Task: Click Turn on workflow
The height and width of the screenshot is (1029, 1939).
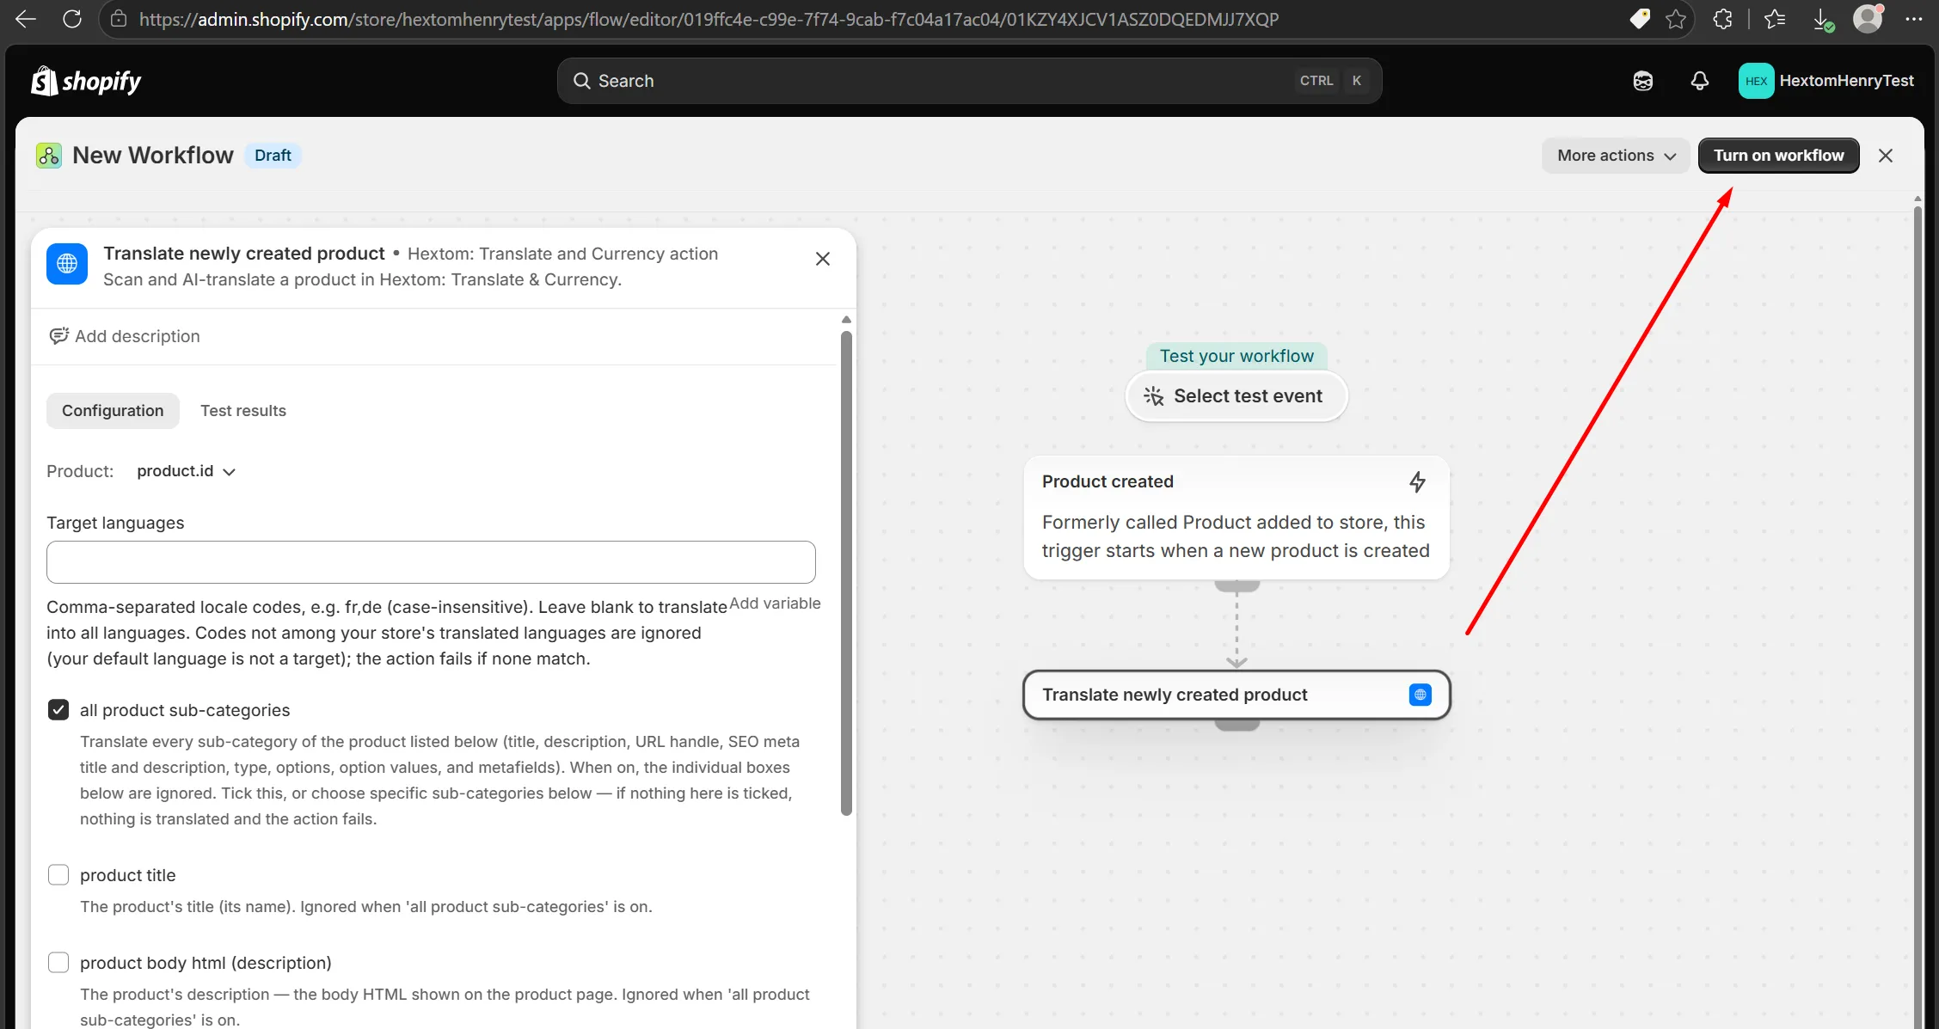Action: (1778, 156)
